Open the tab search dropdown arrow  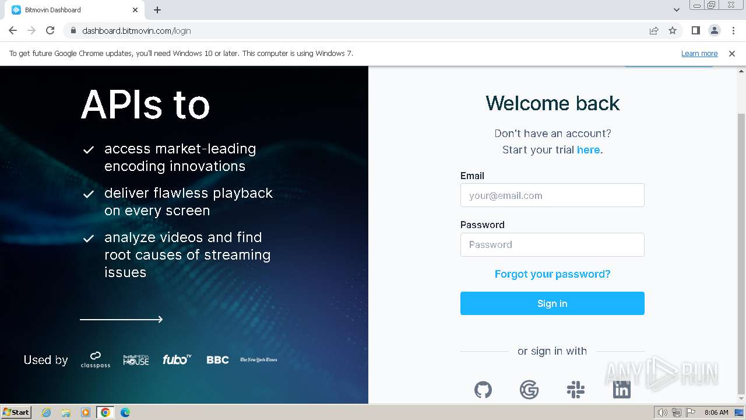click(x=677, y=10)
